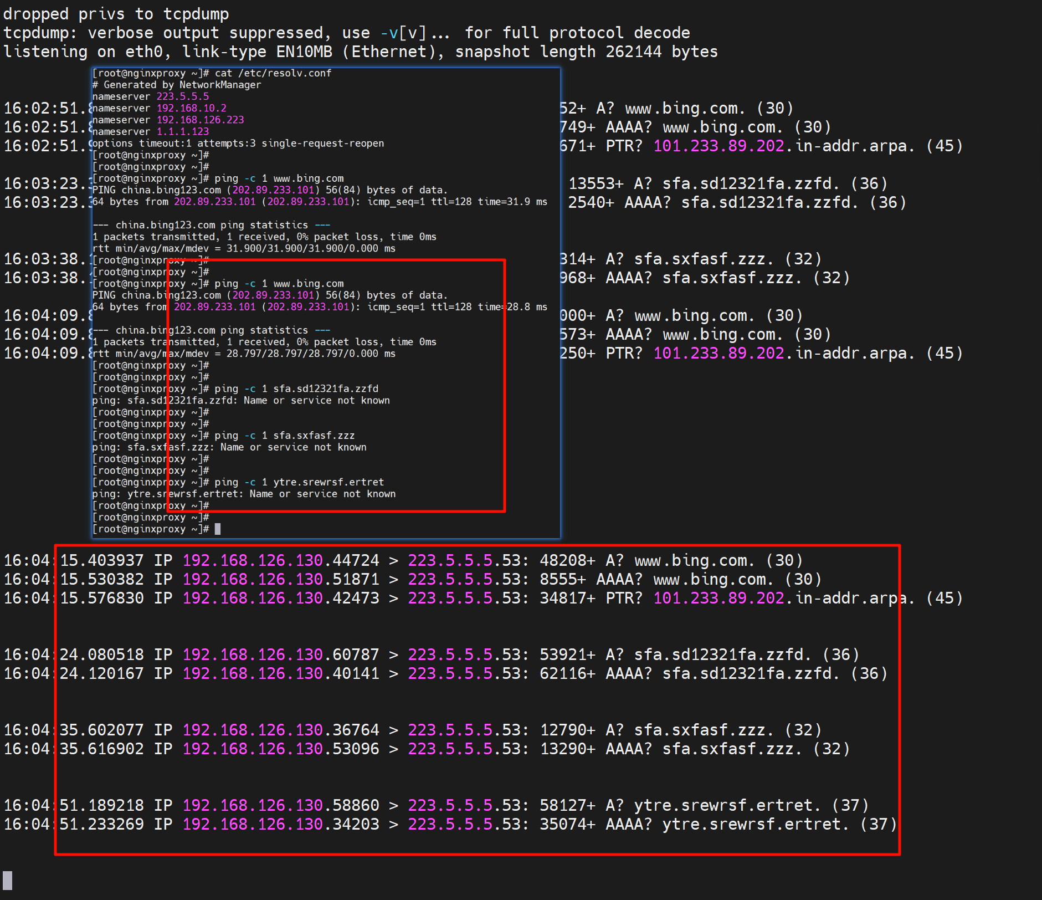The width and height of the screenshot is (1042, 900).
Task: Click nameserver address 192.168.10.2
Action: click(191, 108)
